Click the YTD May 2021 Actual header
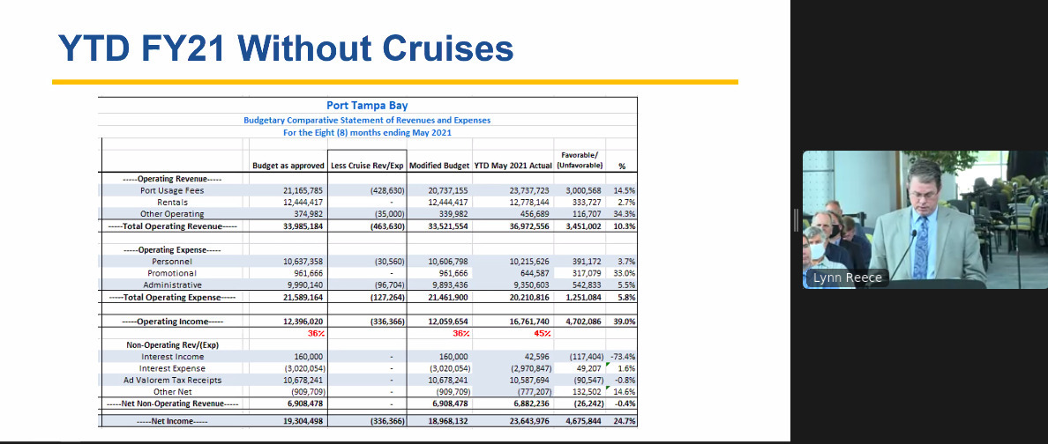The width and height of the screenshot is (1048, 444). point(513,166)
